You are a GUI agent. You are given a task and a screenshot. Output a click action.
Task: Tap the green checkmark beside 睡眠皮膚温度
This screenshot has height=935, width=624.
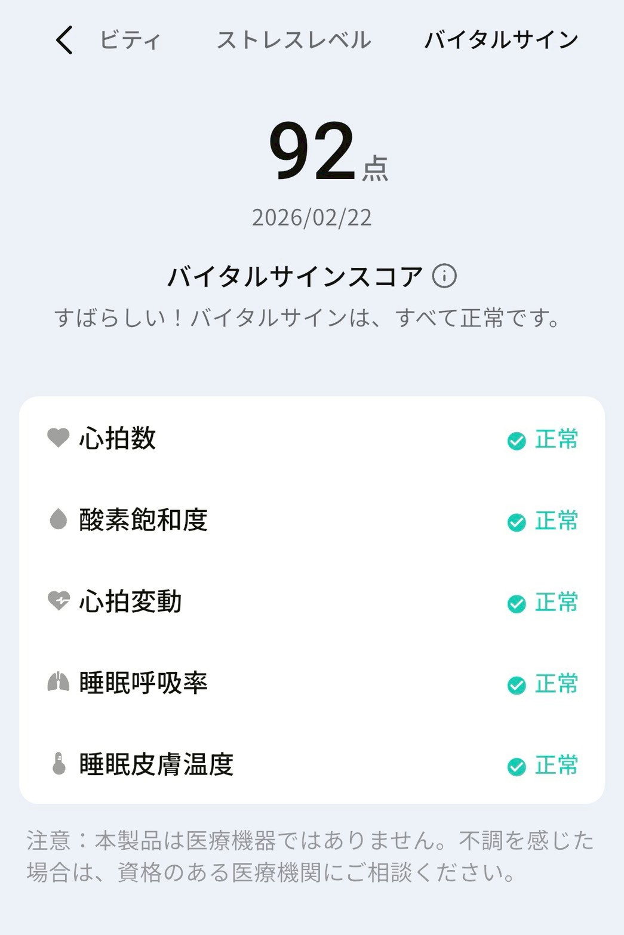tap(517, 767)
